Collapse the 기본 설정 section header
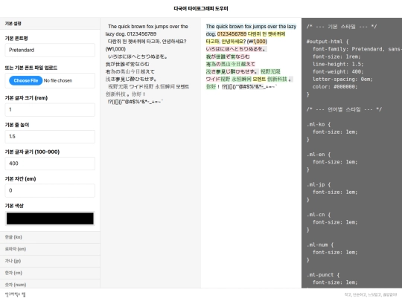 point(50,24)
